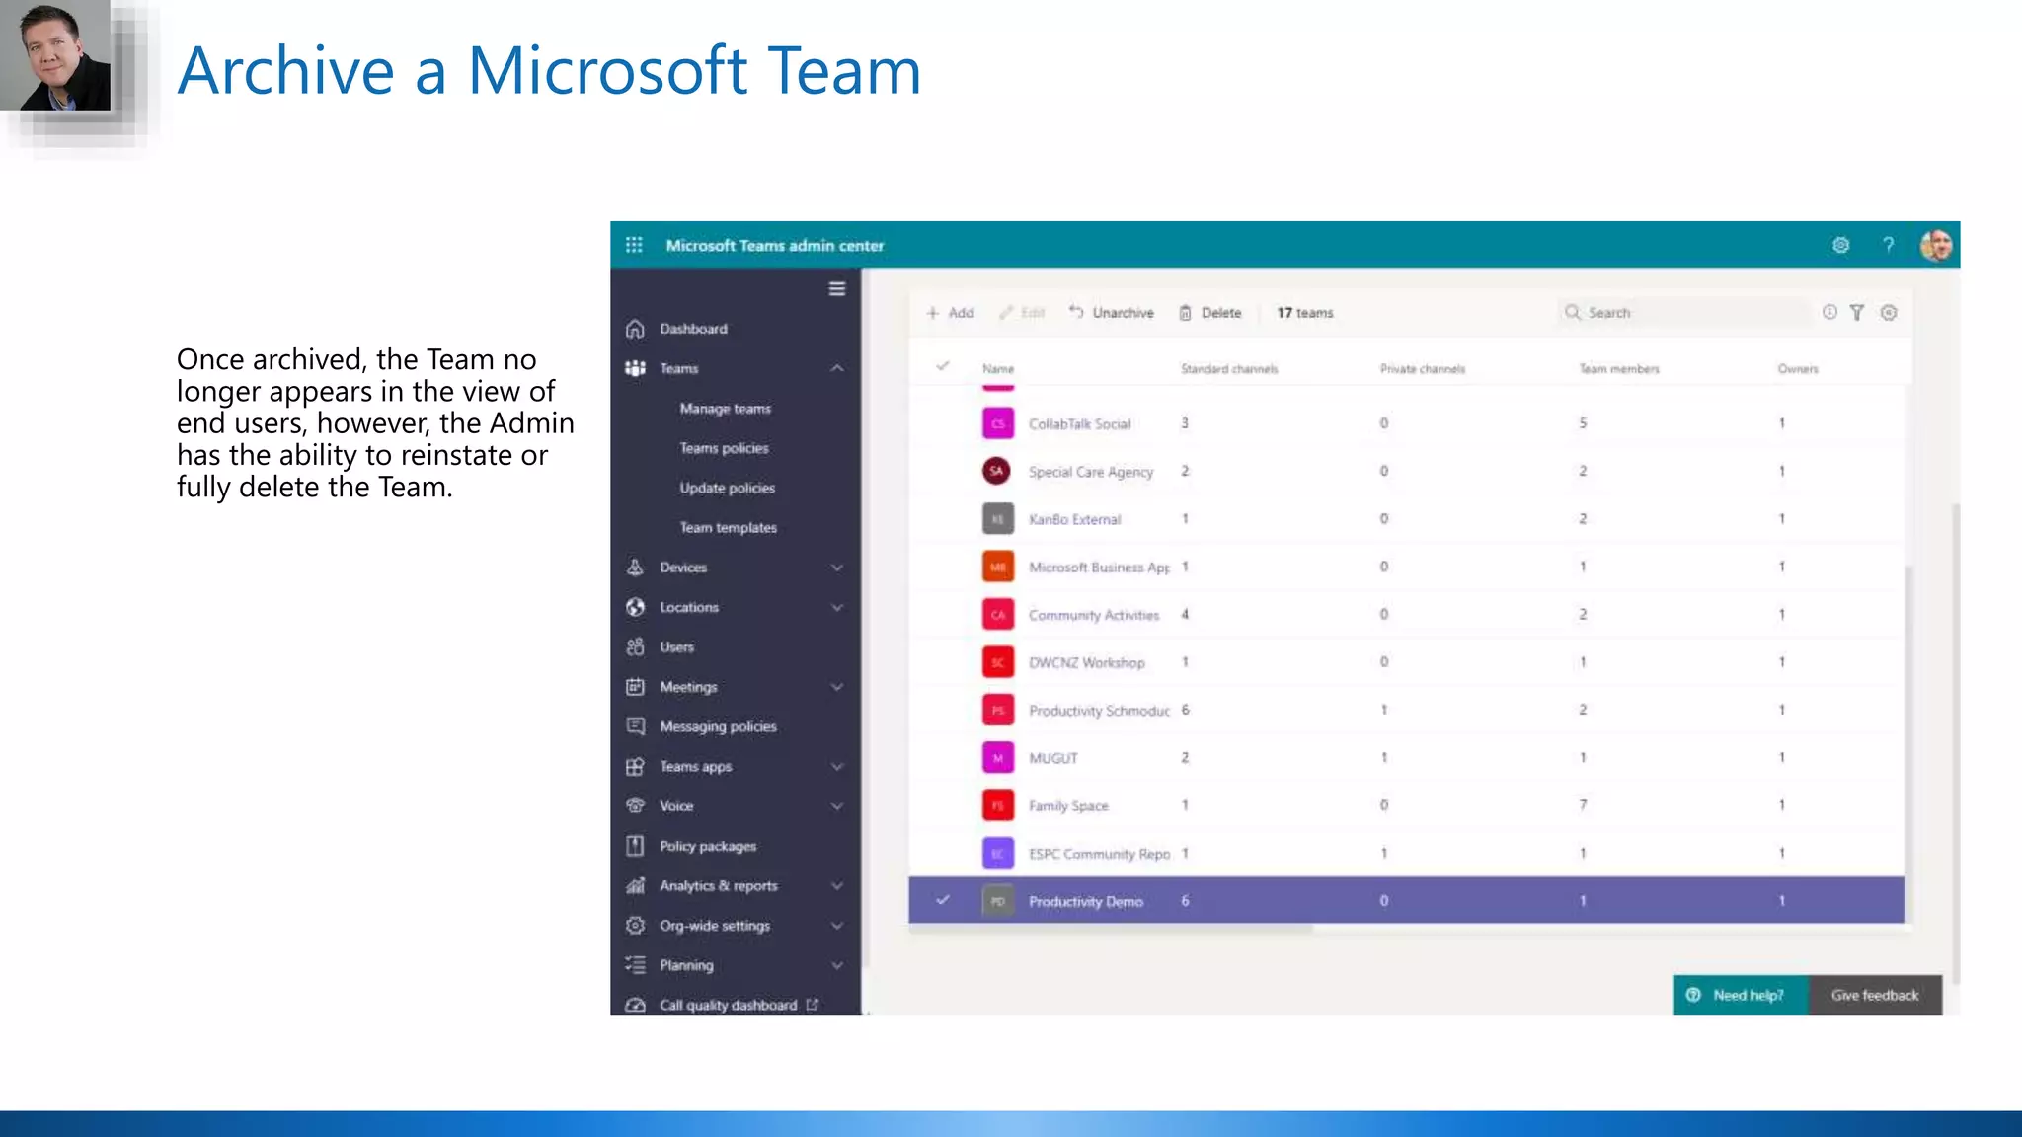Click the Devices icon in sidebar
This screenshot has height=1137, width=2022.
tap(635, 568)
